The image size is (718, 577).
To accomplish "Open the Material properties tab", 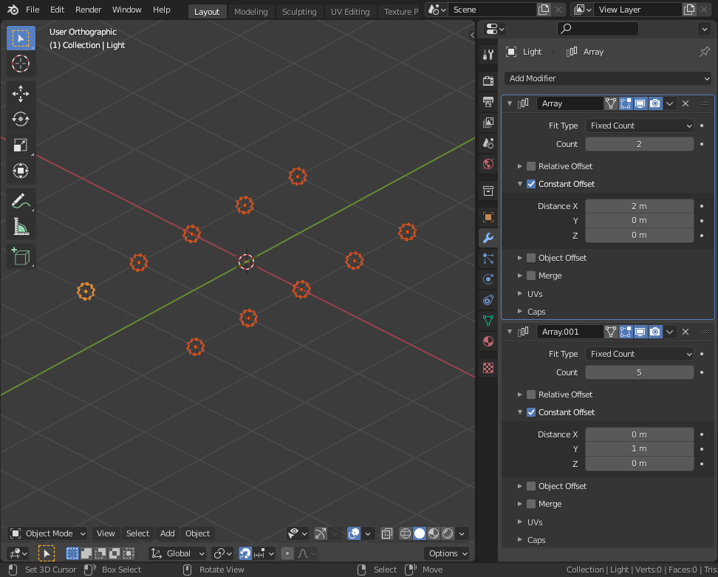I will (488, 341).
